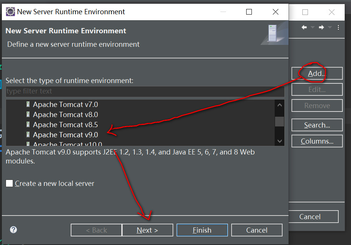Screen dimensions: 351x245
Task: Select Apache Tomcat v10.0 in the list
Action: point(67,144)
